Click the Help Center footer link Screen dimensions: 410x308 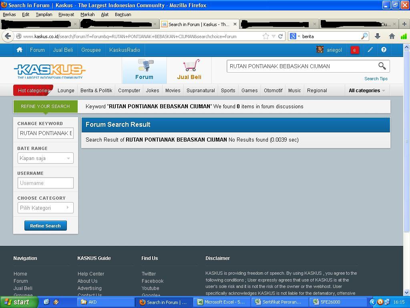[91, 274]
